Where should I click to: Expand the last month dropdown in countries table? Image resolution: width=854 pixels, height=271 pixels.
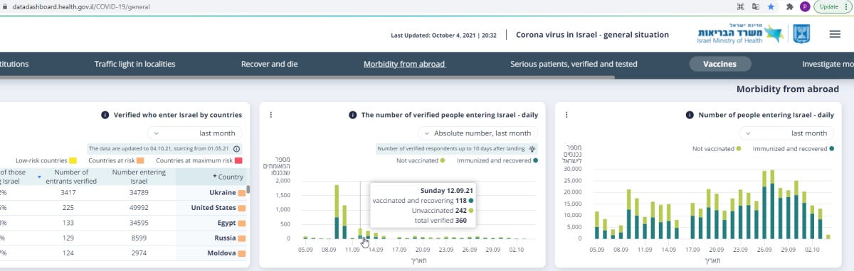pyautogui.click(x=195, y=133)
